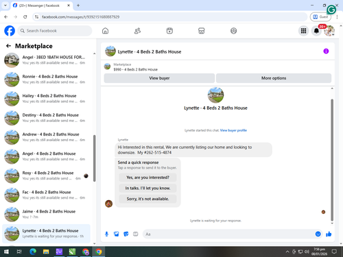Image resolution: width=343 pixels, height=257 pixels.
Task: Click the Grammarly extension icon
Action: click(x=331, y=10)
